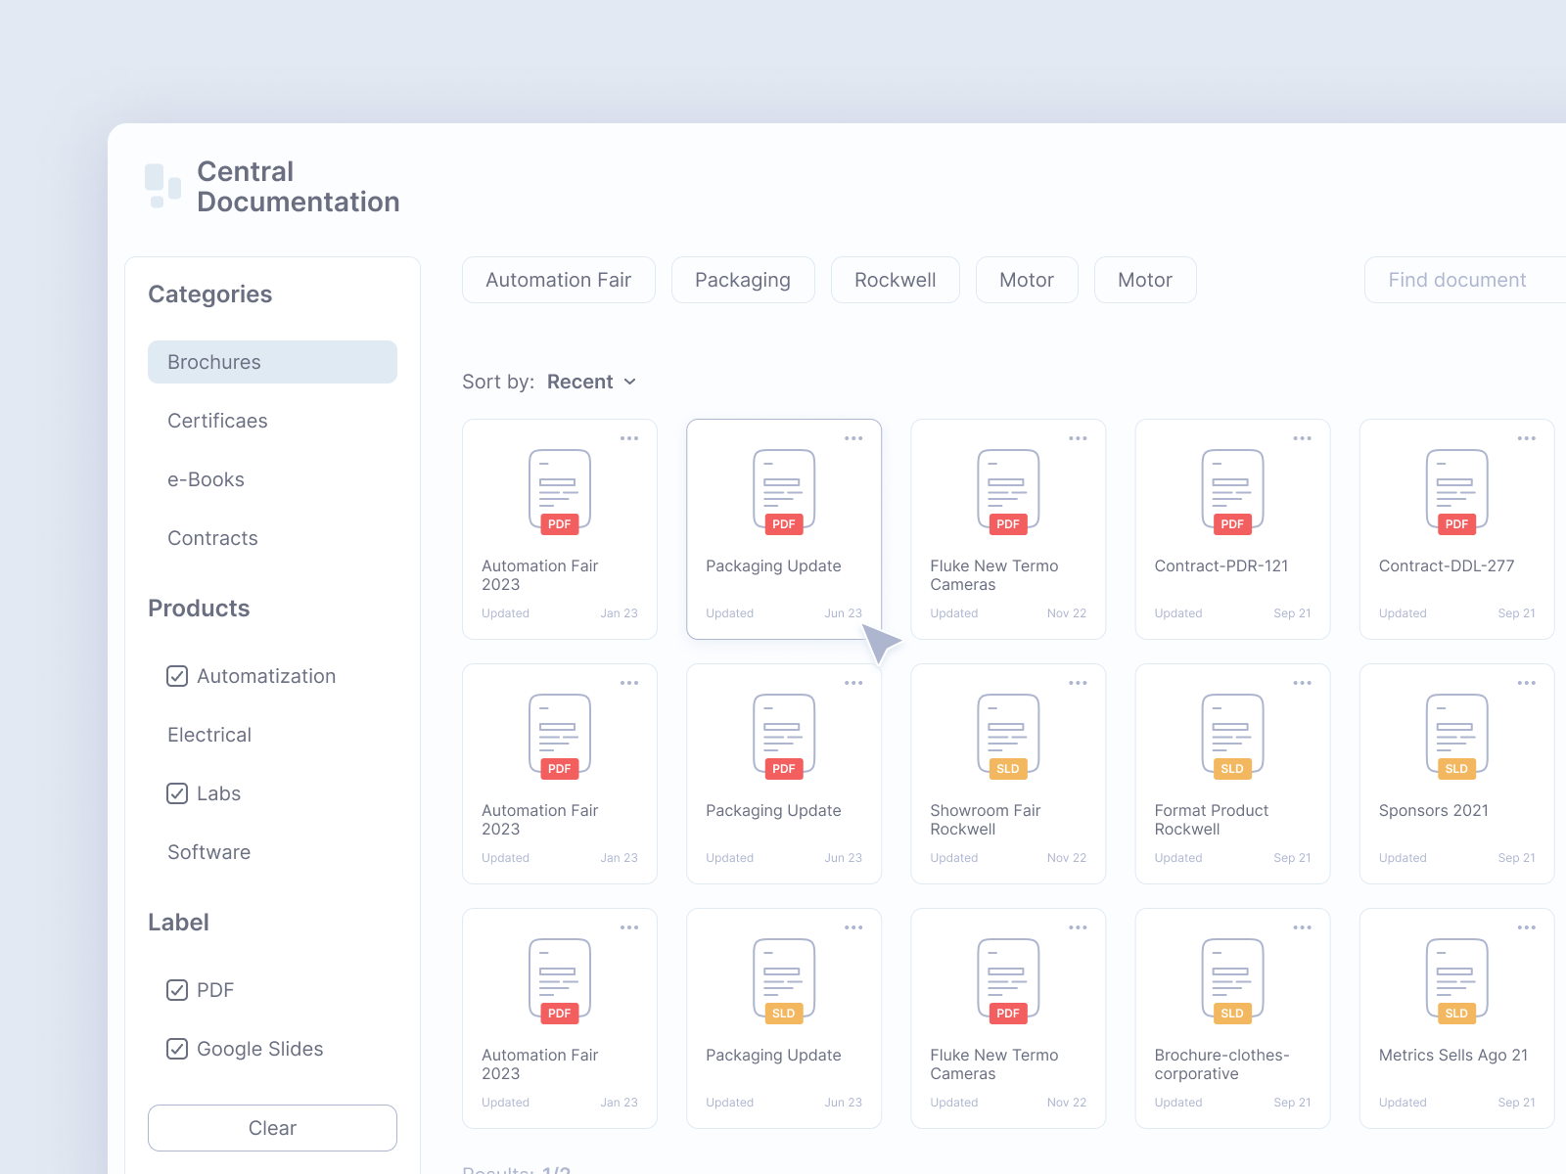Open the Contracts category
Viewport: 1566px width, 1174px height.
click(212, 538)
